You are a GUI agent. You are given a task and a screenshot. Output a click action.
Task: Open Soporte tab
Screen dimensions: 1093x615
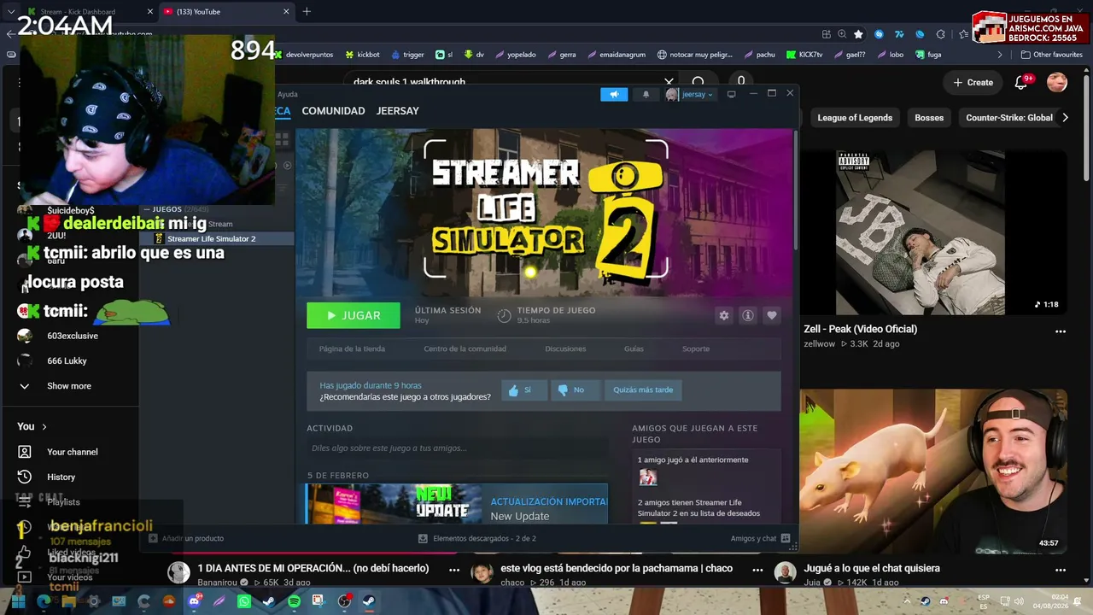pyautogui.click(x=696, y=348)
